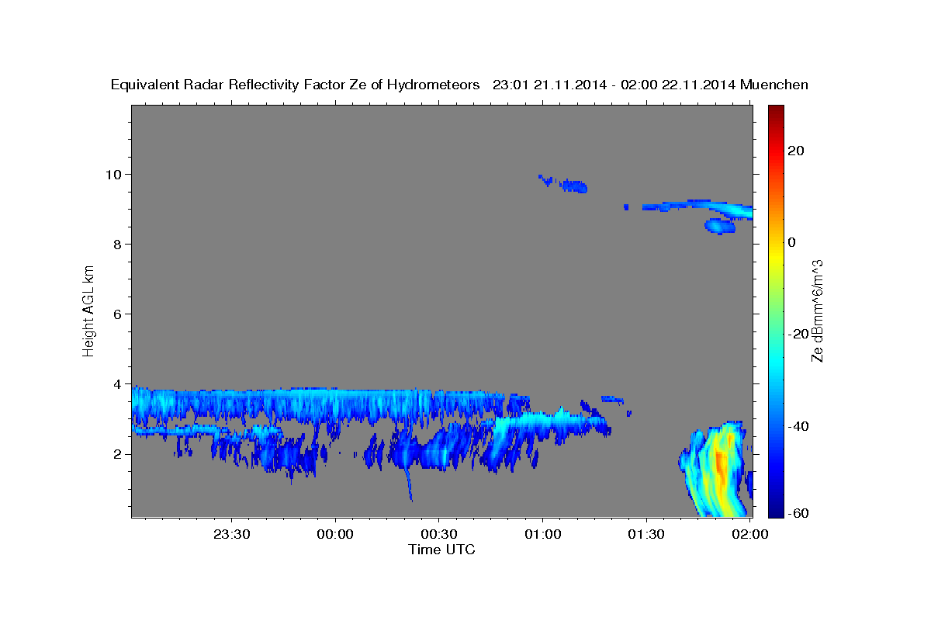The image size is (931, 621).
Task: Click the 'Time UTC' axis label
Action: [441, 550]
